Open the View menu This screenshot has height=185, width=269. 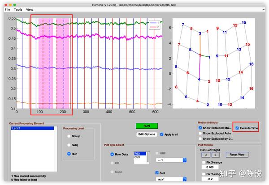pos(30,9)
